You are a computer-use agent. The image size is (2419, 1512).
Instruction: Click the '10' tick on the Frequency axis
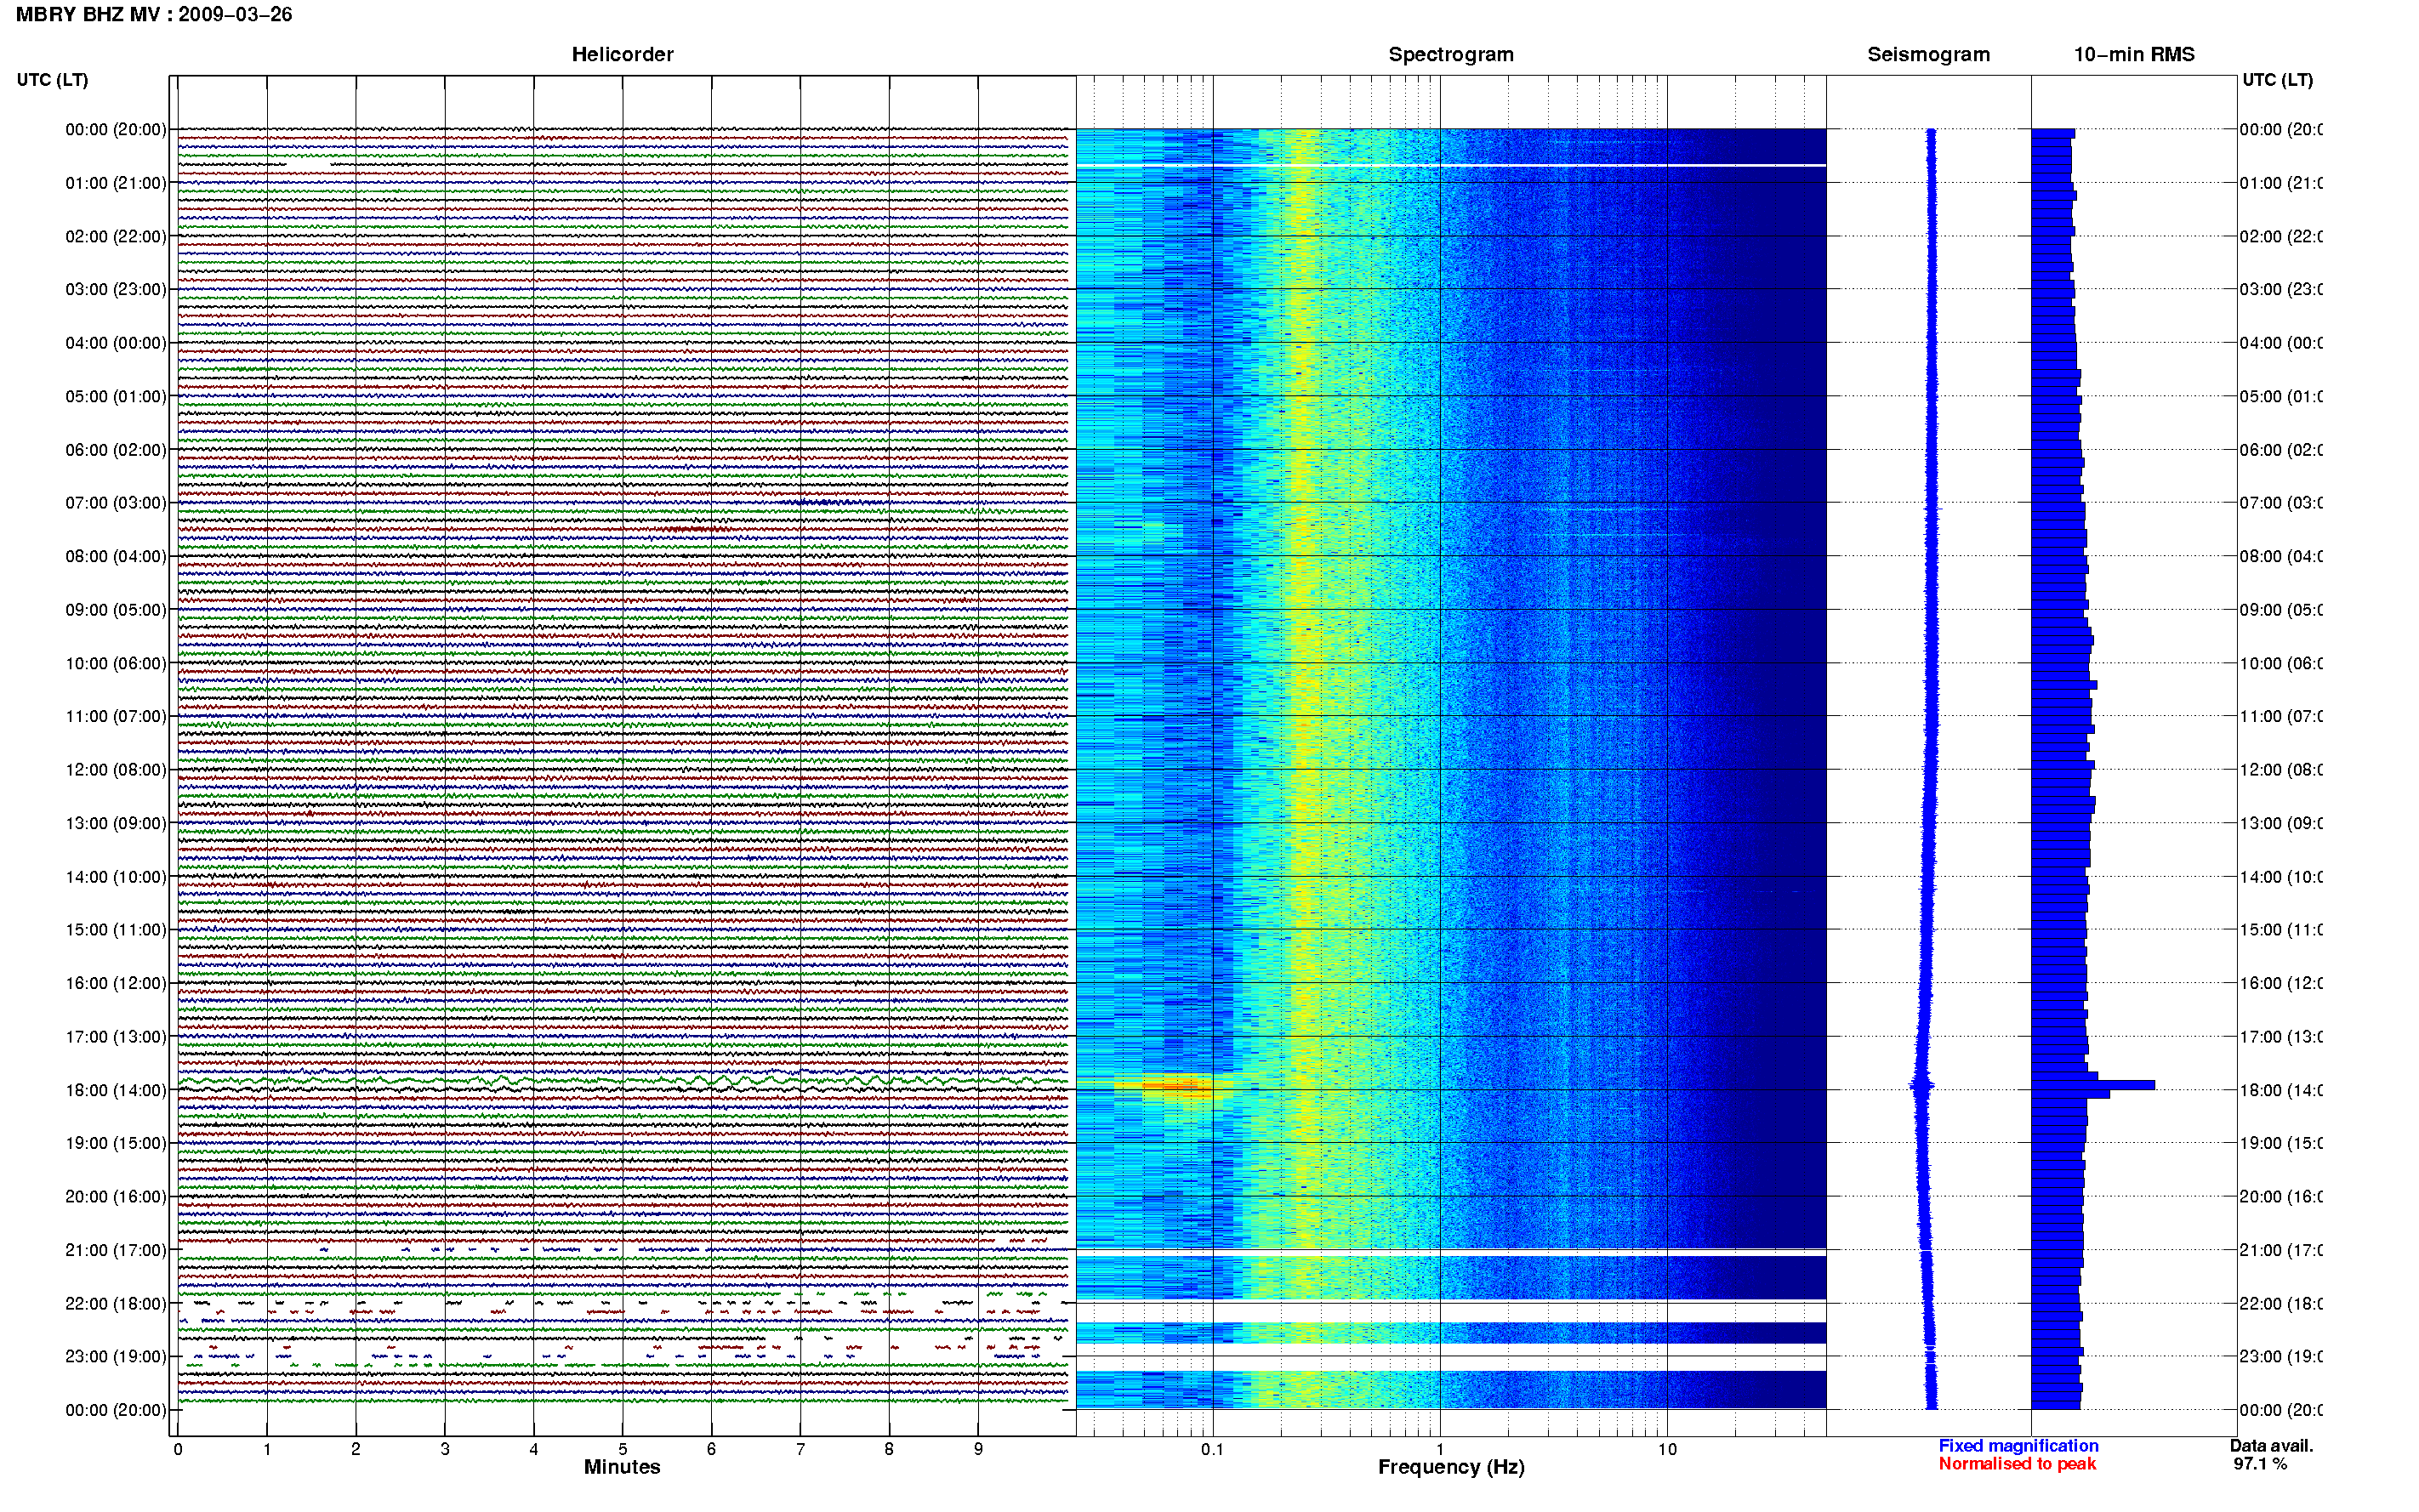(1667, 1449)
